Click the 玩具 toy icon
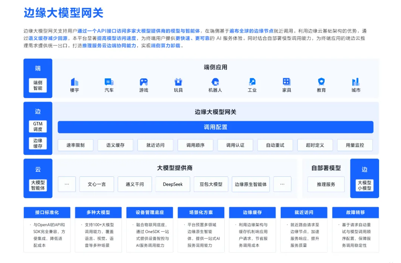The width and height of the screenshot is (401, 263). 178,82
